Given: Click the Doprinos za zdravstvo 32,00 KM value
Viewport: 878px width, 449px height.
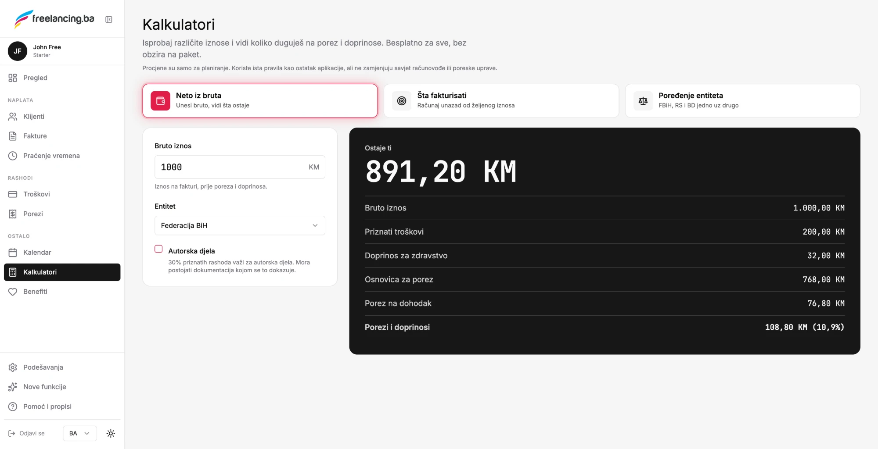Looking at the screenshot, I should coord(826,256).
